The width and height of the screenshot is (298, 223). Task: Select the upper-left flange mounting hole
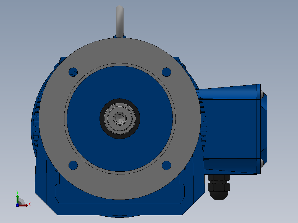[x=73, y=72]
